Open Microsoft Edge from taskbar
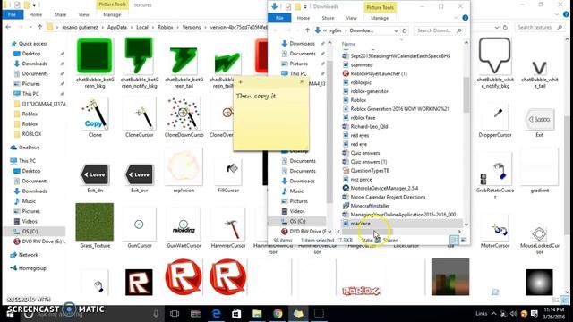The width and height of the screenshot is (573, 322). tap(217, 313)
